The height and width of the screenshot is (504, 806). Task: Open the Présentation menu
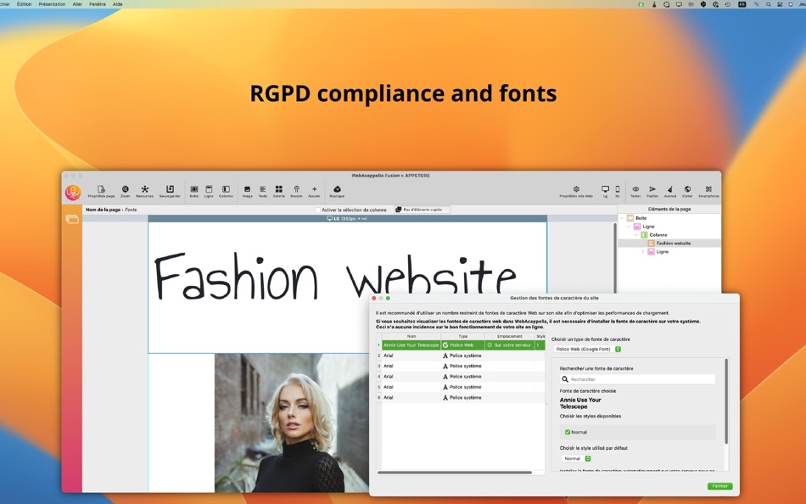pos(52,4)
